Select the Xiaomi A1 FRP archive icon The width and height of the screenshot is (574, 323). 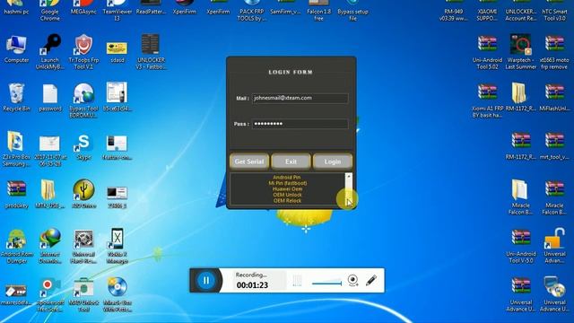point(488,100)
